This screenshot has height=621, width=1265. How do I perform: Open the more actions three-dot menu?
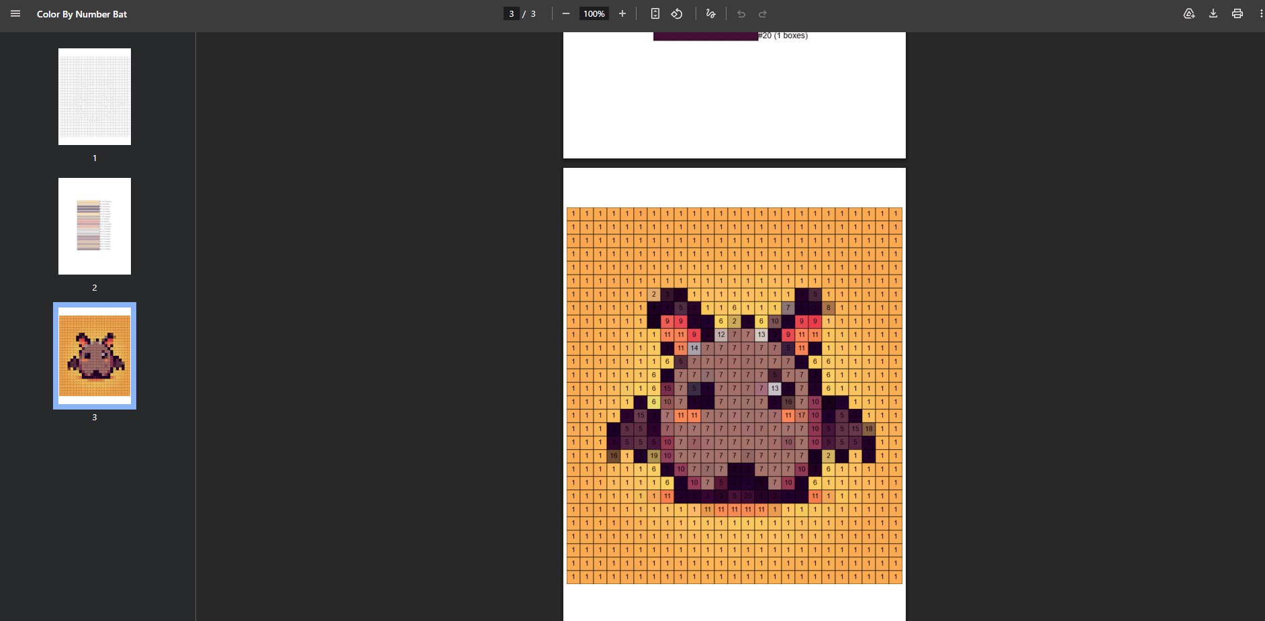[x=1260, y=13]
